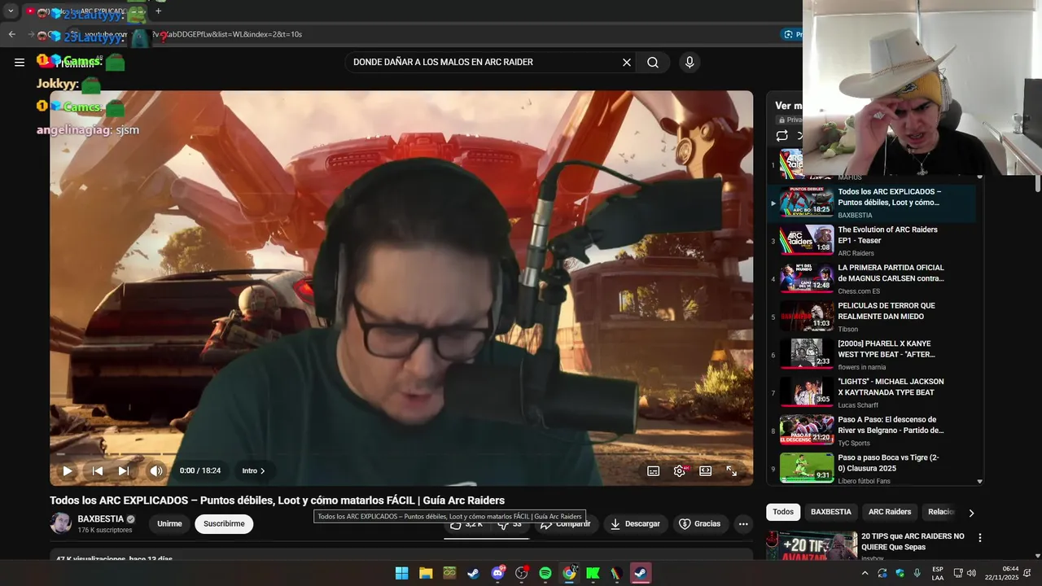Viewport: 1042px width, 586px height.
Task: Open a new browser tab
Action: (159, 11)
